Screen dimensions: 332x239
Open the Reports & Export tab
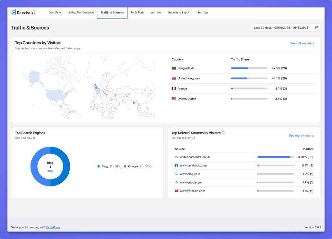click(x=179, y=13)
